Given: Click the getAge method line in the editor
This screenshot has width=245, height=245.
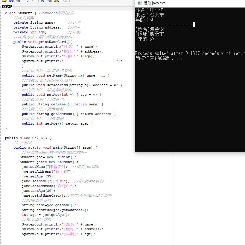Looking at the screenshot, I should tap(57, 123).
